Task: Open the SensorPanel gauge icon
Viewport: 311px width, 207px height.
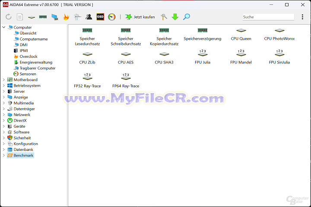Action: coord(112,17)
